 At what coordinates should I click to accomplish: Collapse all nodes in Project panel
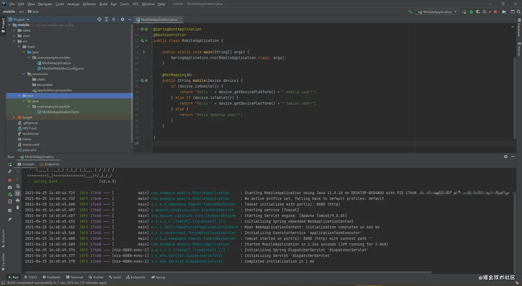(x=113, y=19)
